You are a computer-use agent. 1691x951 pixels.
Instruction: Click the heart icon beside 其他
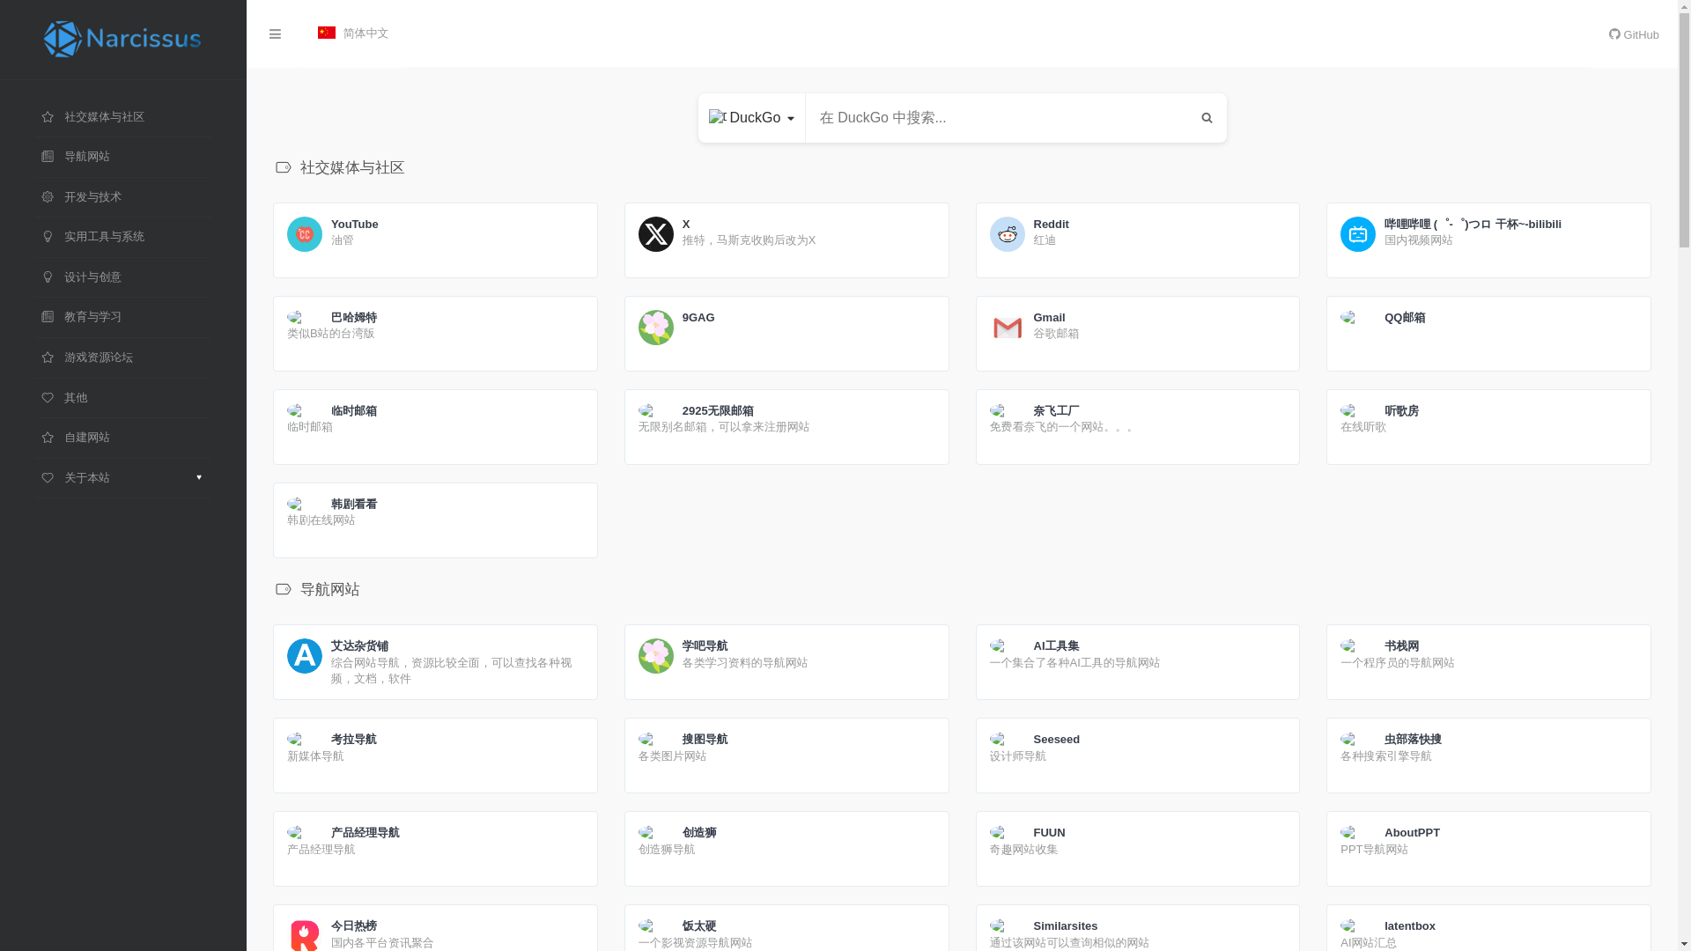pyautogui.click(x=48, y=398)
